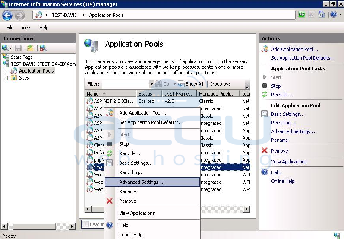Expand the TEST-DAVID address breadcrumb arrow
The width and height of the screenshot is (344, 239).
click(x=84, y=15)
